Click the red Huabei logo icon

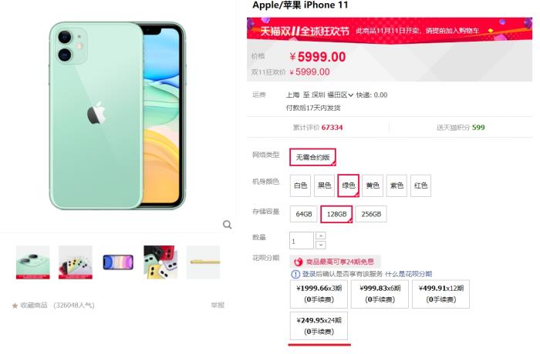pos(299,262)
